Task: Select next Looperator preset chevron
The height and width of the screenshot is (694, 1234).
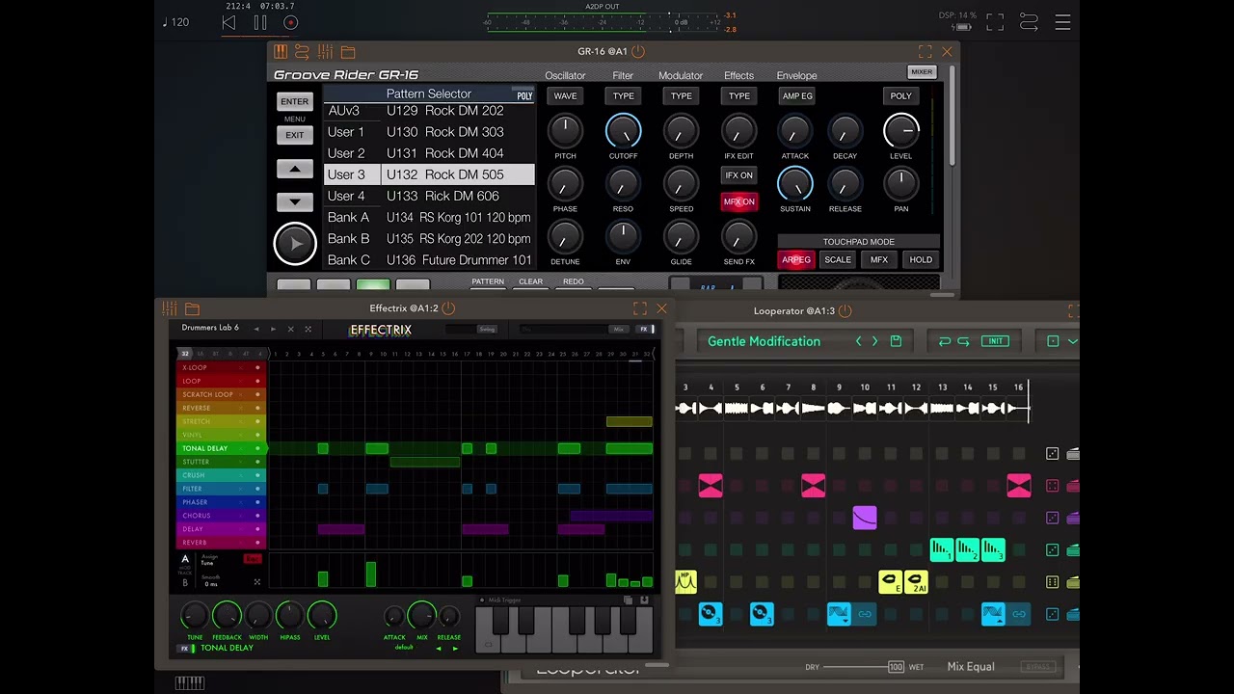Action: (875, 341)
